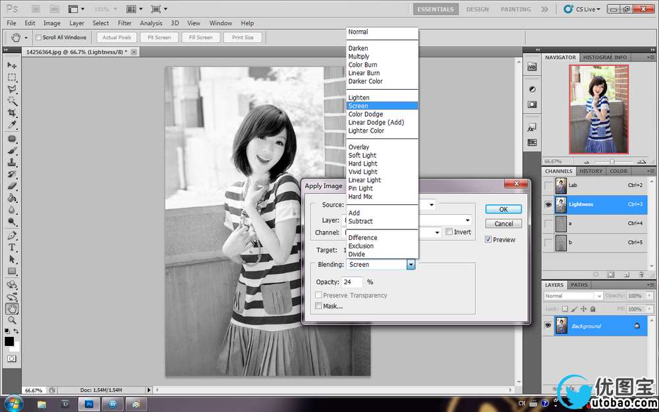Select the Dodge tool
This screenshot has height=412, width=659.
coord(12,221)
